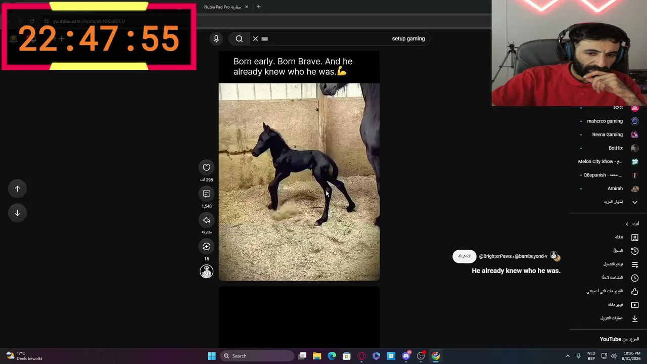
Task: Open Microsoft Store from the taskbar
Action: 347,356
